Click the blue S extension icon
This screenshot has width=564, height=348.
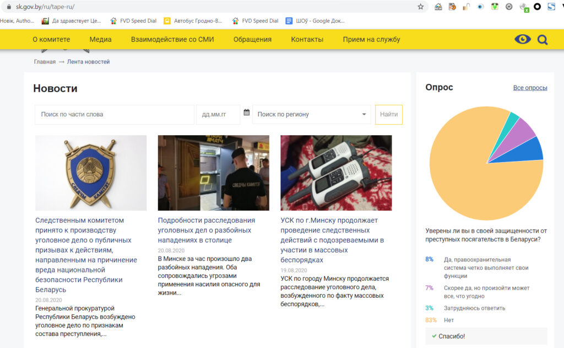coord(551,6)
